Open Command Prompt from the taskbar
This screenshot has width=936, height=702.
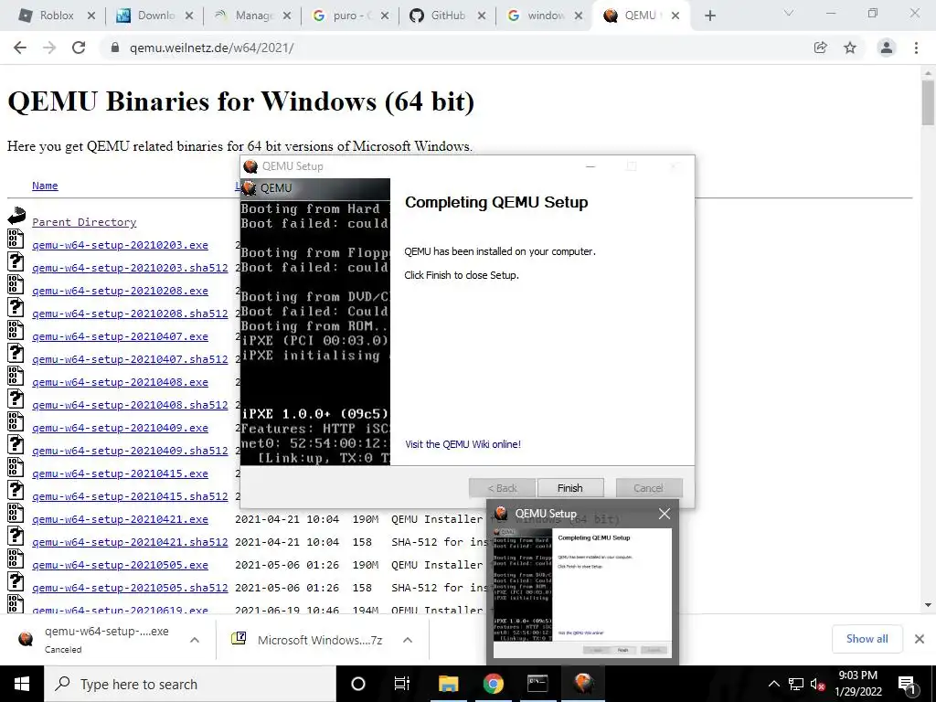pyautogui.click(x=537, y=684)
